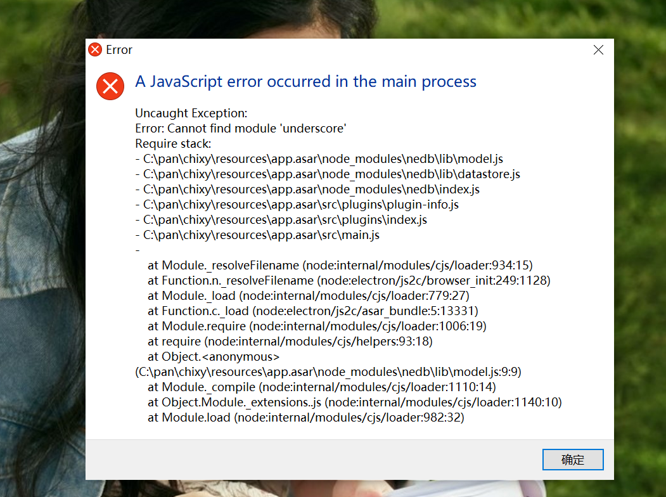The width and height of the screenshot is (666, 497).
Task: Click the 'Error' window title text
Action: pyautogui.click(x=119, y=50)
